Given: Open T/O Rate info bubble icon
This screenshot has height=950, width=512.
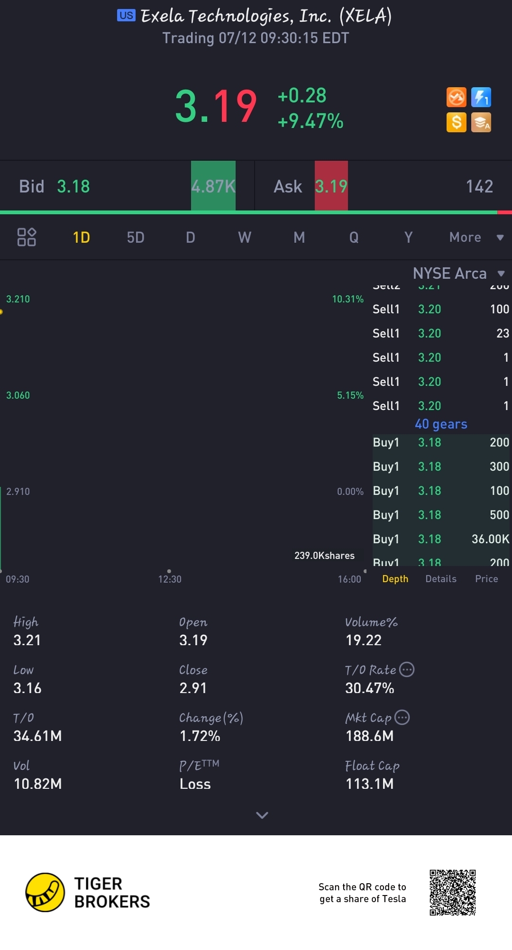Looking at the screenshot, I should click(x=407, y=669).
